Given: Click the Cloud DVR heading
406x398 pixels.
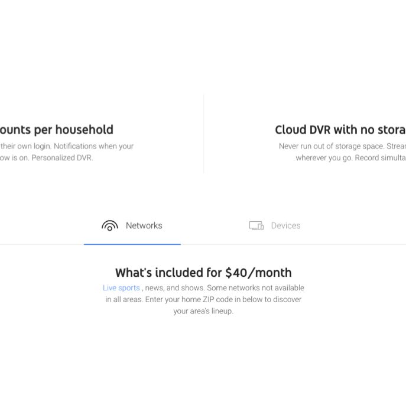Looking at the screenshot, I should point(340,130).
